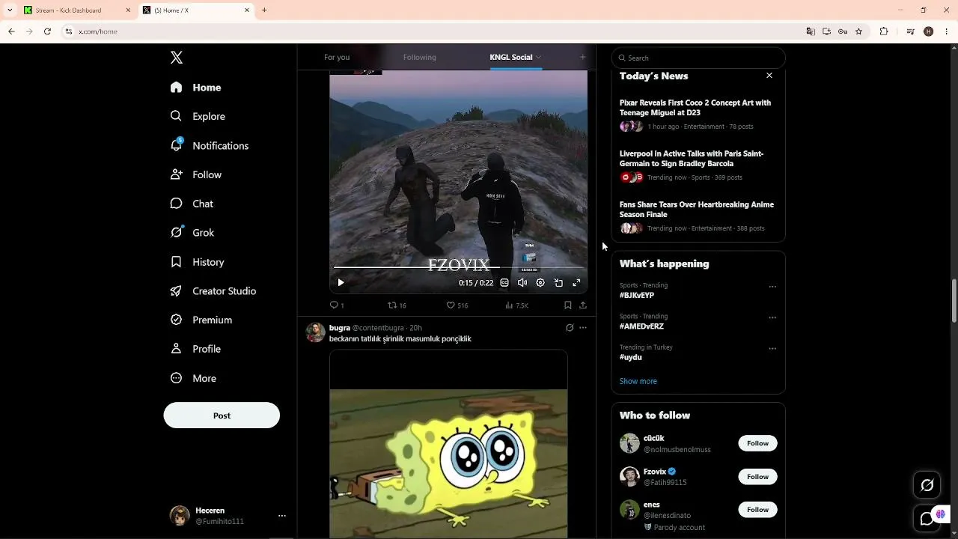Image resolution: width=958 pixels, height=539 pixels.
Task: Go to Creator Studio
Action: tap(213, 291)
